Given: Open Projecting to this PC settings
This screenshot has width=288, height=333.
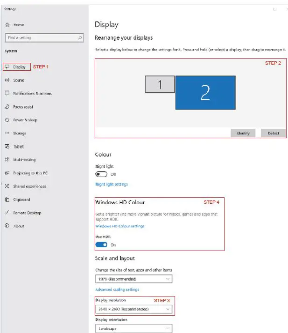Looking at the screenshot, I should click(x=30, y=173).
